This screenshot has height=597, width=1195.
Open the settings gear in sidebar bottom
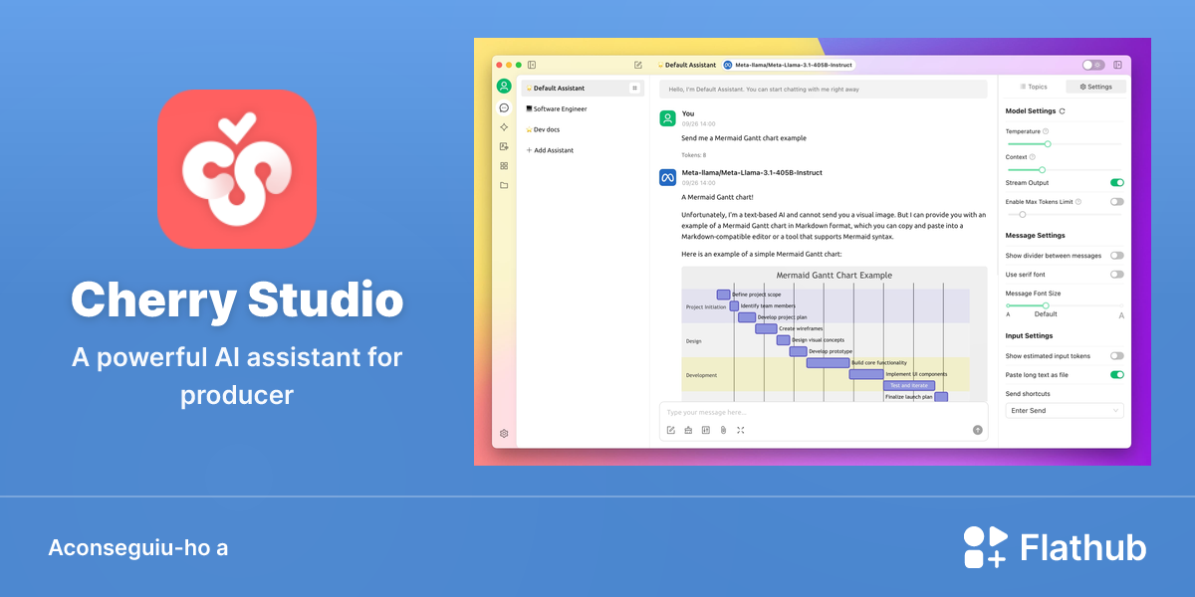(x=504, y=433)
